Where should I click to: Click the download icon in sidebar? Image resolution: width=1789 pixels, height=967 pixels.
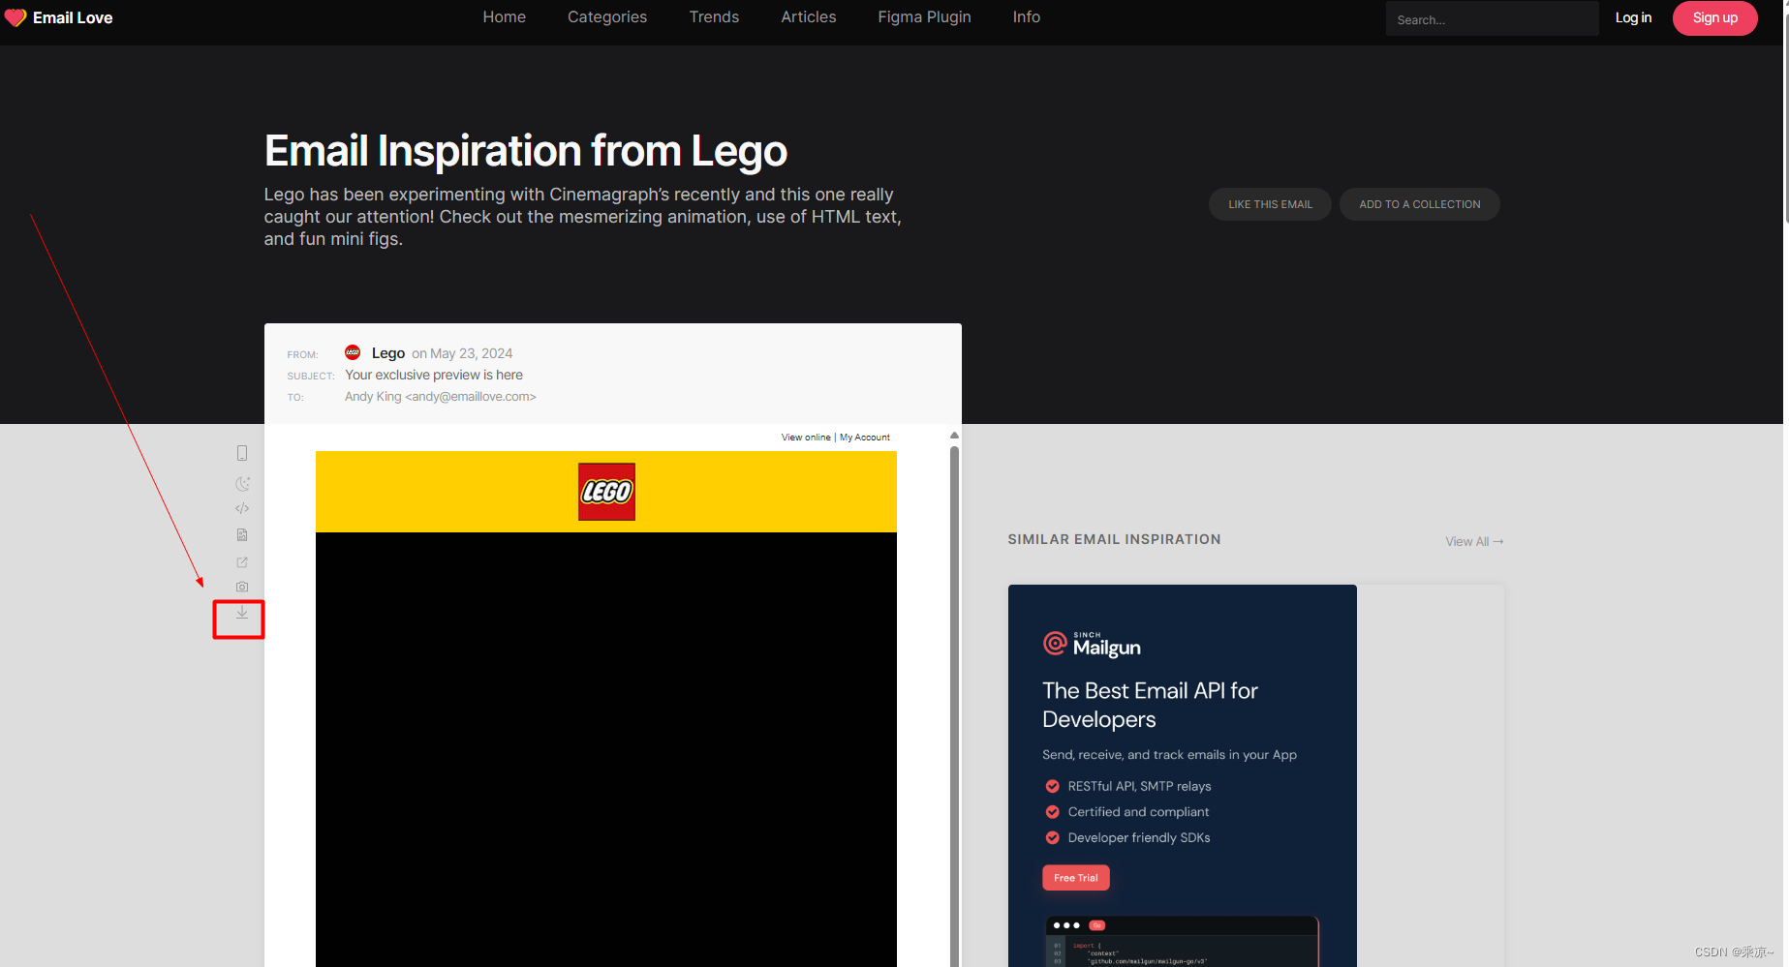point(242,613)
